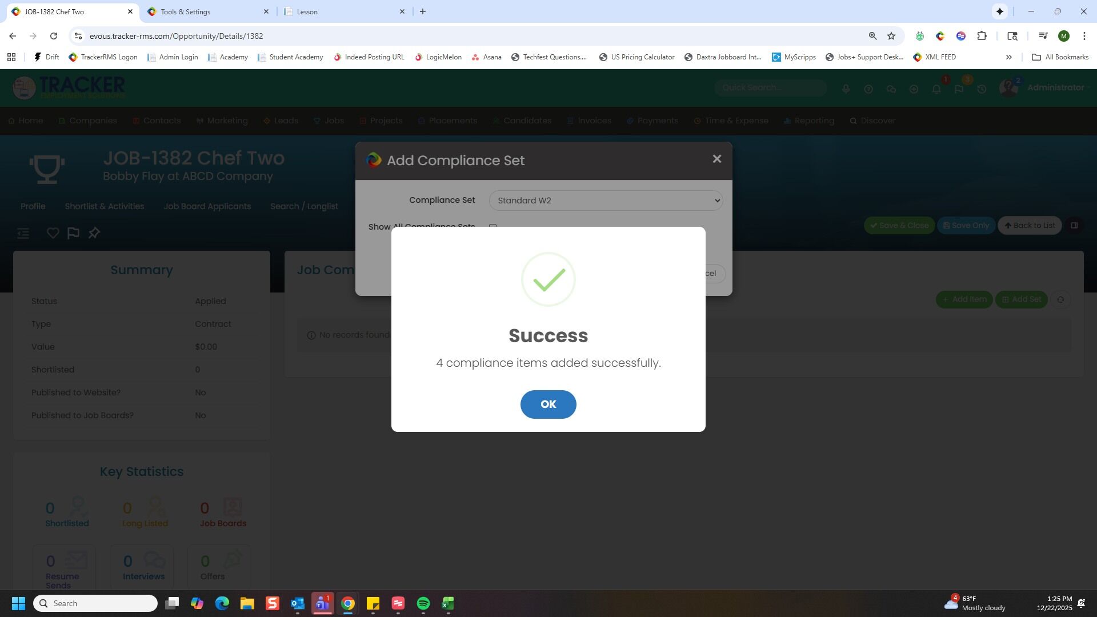Image resolution: width=1097 pixels, height=617 pixels.
Task: Click the recent history clock icon
Action: point(982,89)
